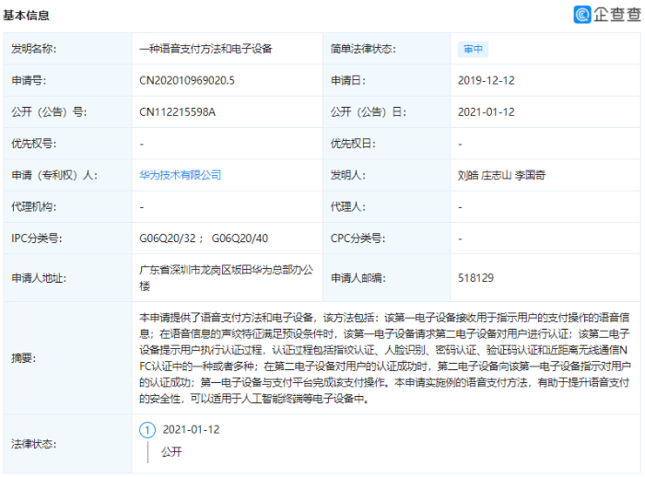
Task: Click the 申请人邮编 label
Action: coord(358,278)
